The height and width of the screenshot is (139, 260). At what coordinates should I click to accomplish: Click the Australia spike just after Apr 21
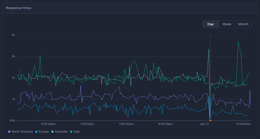pyautogui.click(x=209, y=49)
